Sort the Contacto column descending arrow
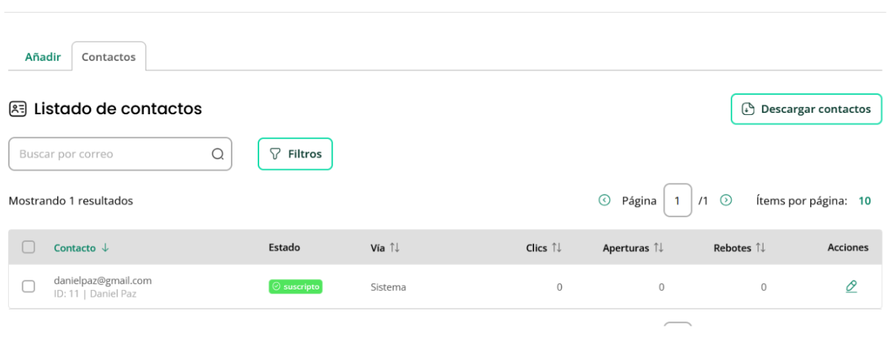 (105, 248)
